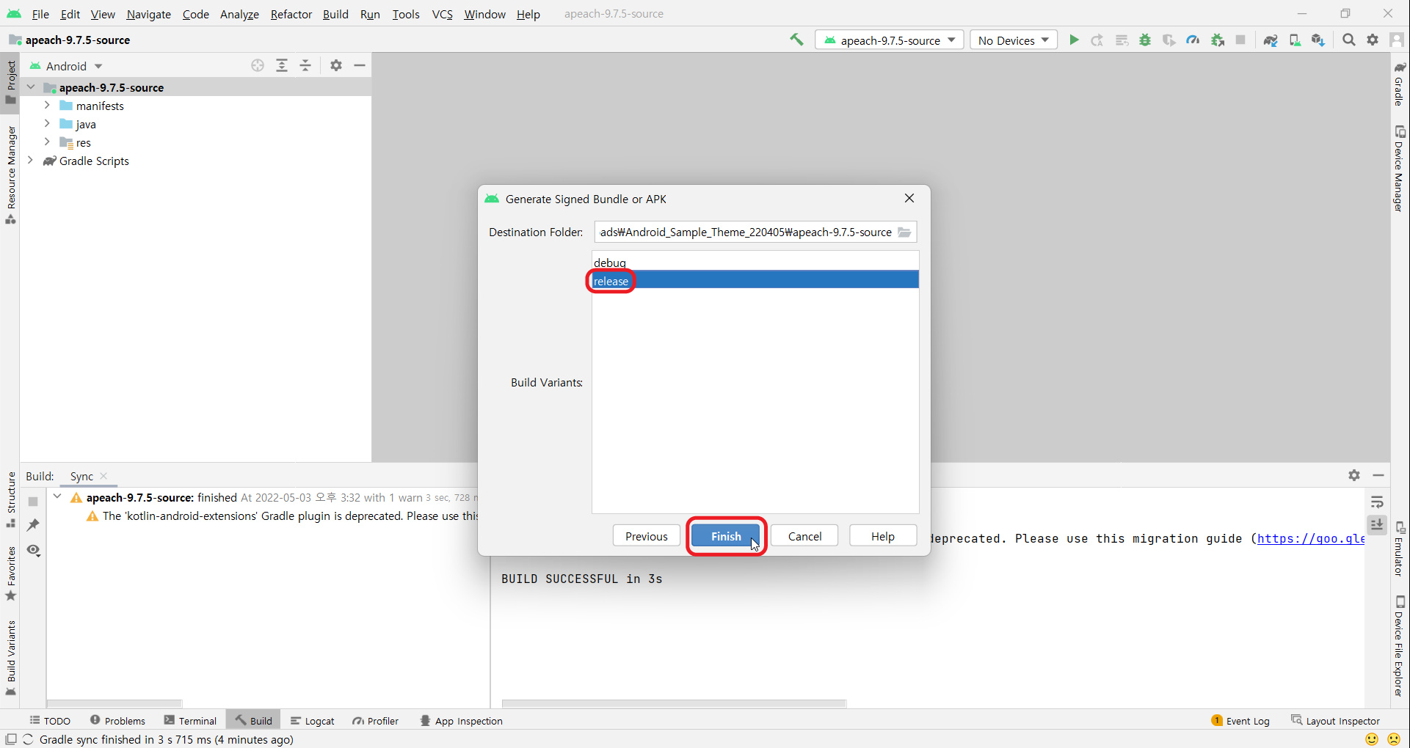Image resolution: width=1410 pixels, height=748 pixels.
Task: Toggle the eye view icon in Build panel
Action: point(33,550)
